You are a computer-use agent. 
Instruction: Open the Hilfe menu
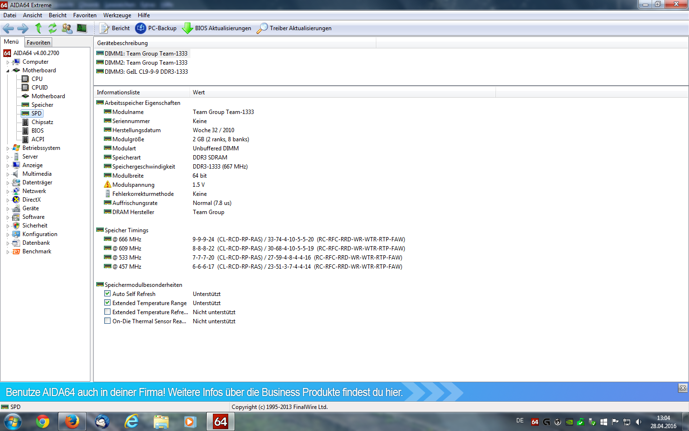click(144, 15)
